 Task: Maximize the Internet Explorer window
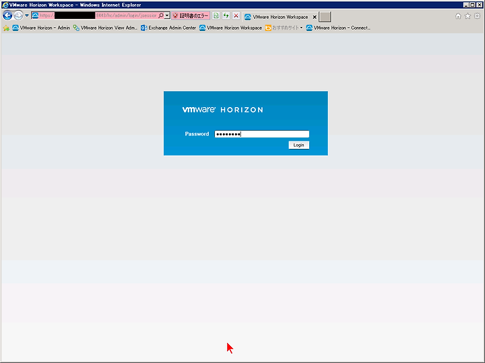pyautogui.click(x=472, y=5)
